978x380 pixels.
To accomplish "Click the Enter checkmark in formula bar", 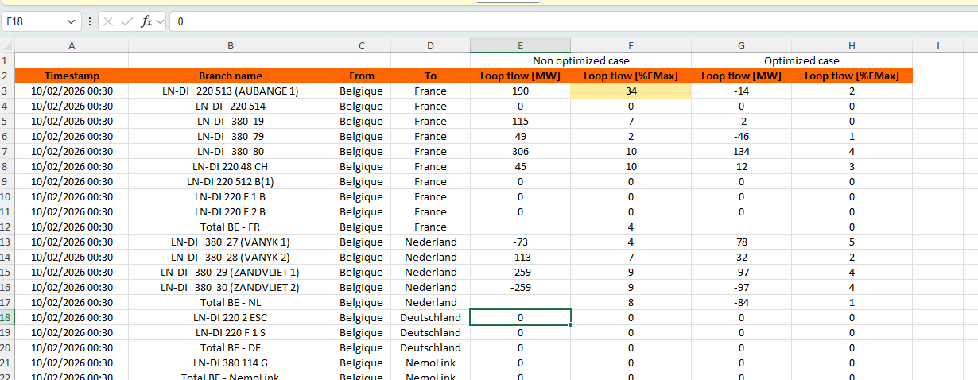I will [x=126, y=21].
